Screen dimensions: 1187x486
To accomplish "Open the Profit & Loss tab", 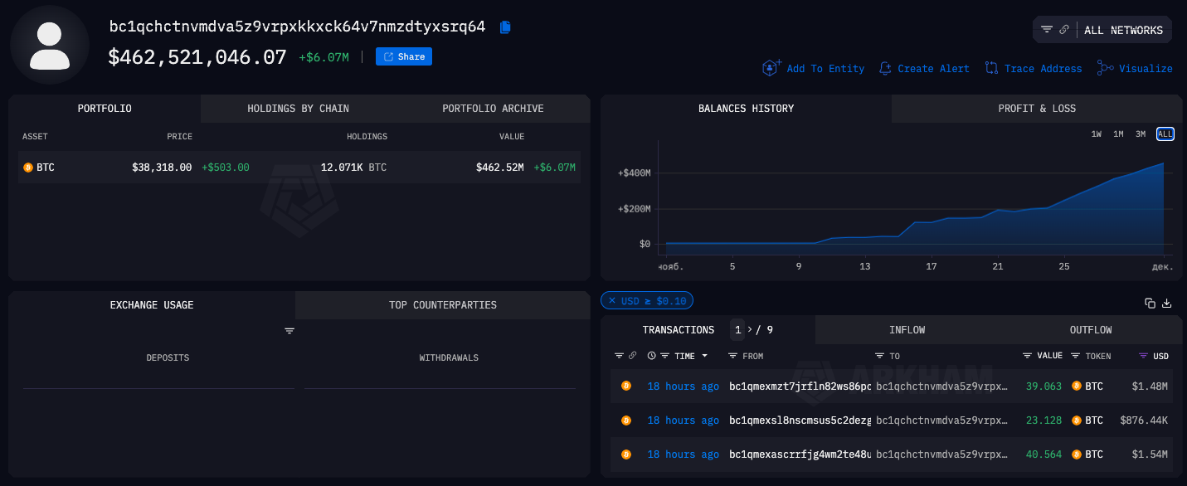I will 1037,109.
